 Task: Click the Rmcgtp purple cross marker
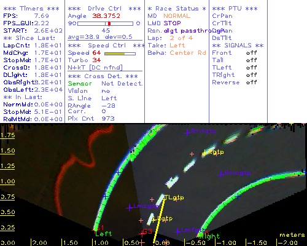[220, 174]
